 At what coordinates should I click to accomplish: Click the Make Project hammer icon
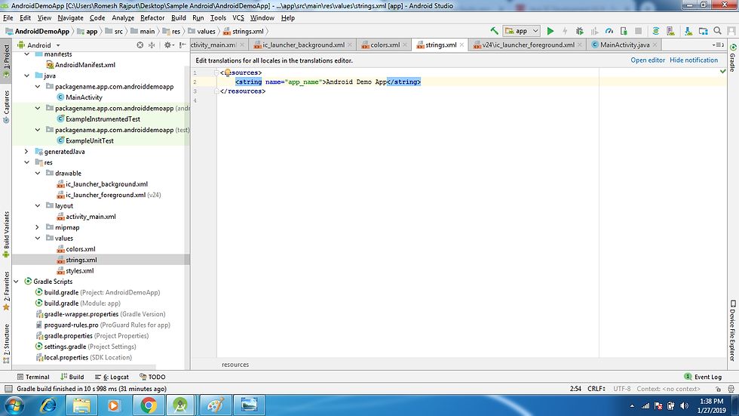[494, 31]
